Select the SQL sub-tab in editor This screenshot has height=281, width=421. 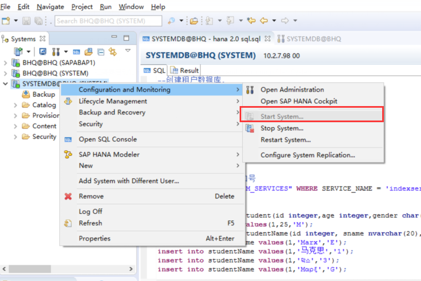155,71
